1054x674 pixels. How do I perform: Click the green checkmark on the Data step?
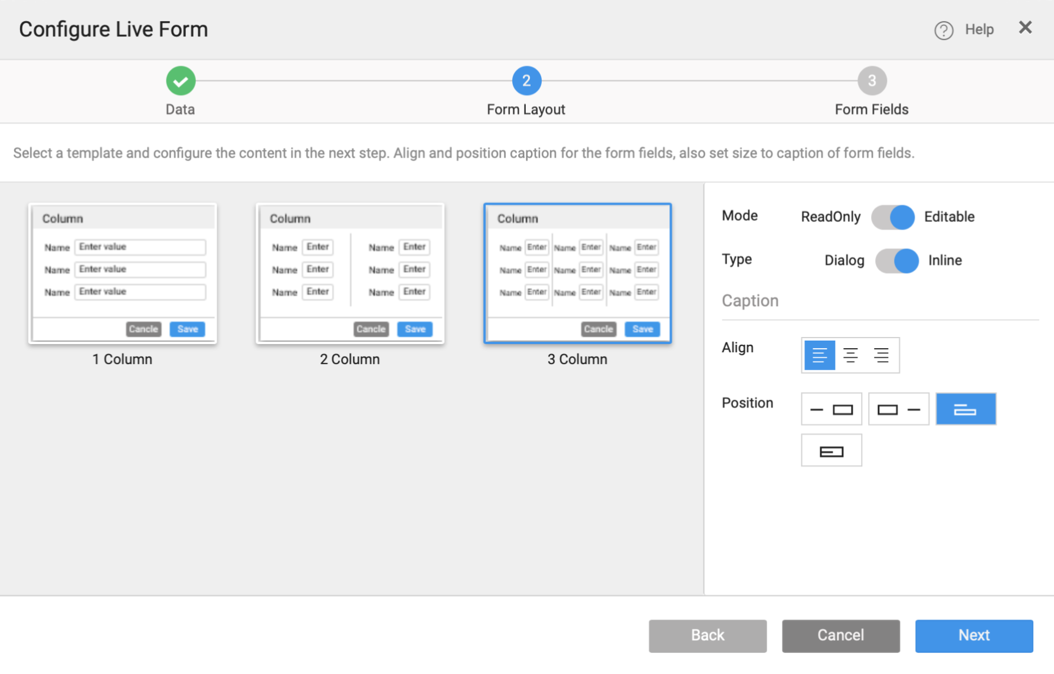(180, 80)
